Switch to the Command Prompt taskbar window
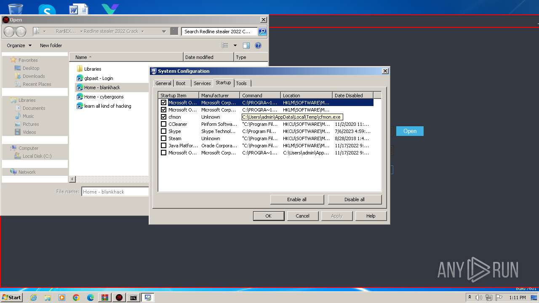539x303 pixels. tap(133, 298)
